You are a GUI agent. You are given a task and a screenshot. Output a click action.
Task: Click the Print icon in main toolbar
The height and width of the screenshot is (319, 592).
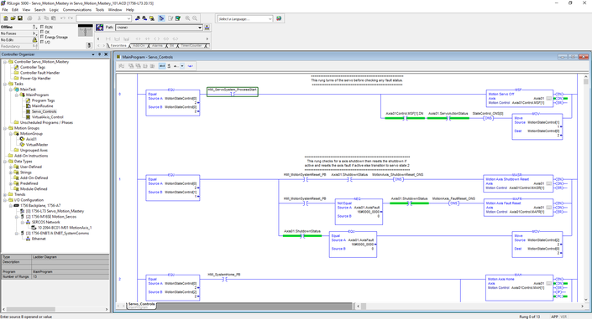coord(29,18)
